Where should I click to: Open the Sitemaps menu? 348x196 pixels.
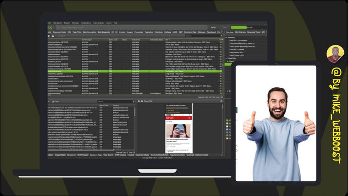click(75, 23)
